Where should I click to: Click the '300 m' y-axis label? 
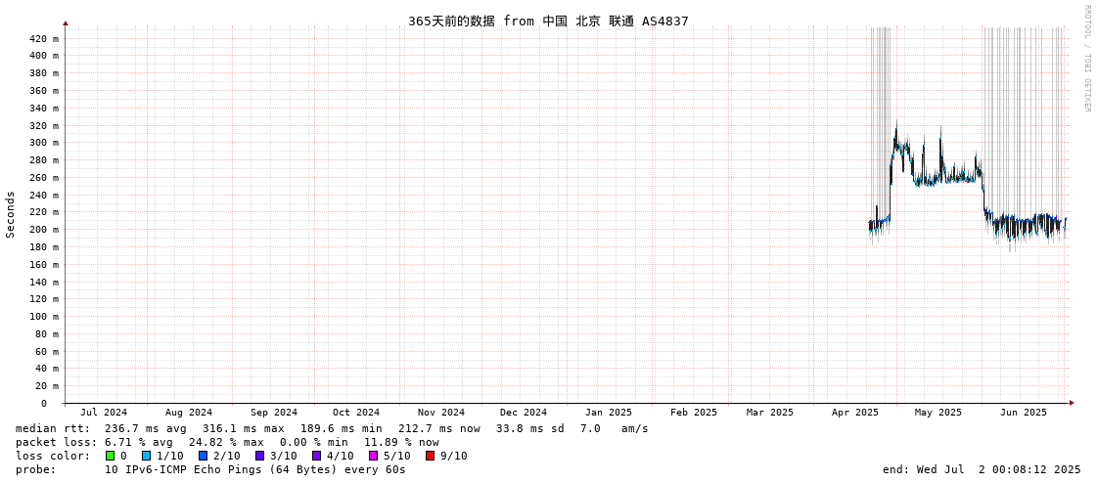pos(43,143)
